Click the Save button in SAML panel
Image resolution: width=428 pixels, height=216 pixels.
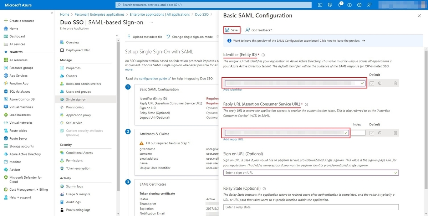click(232, 30)
